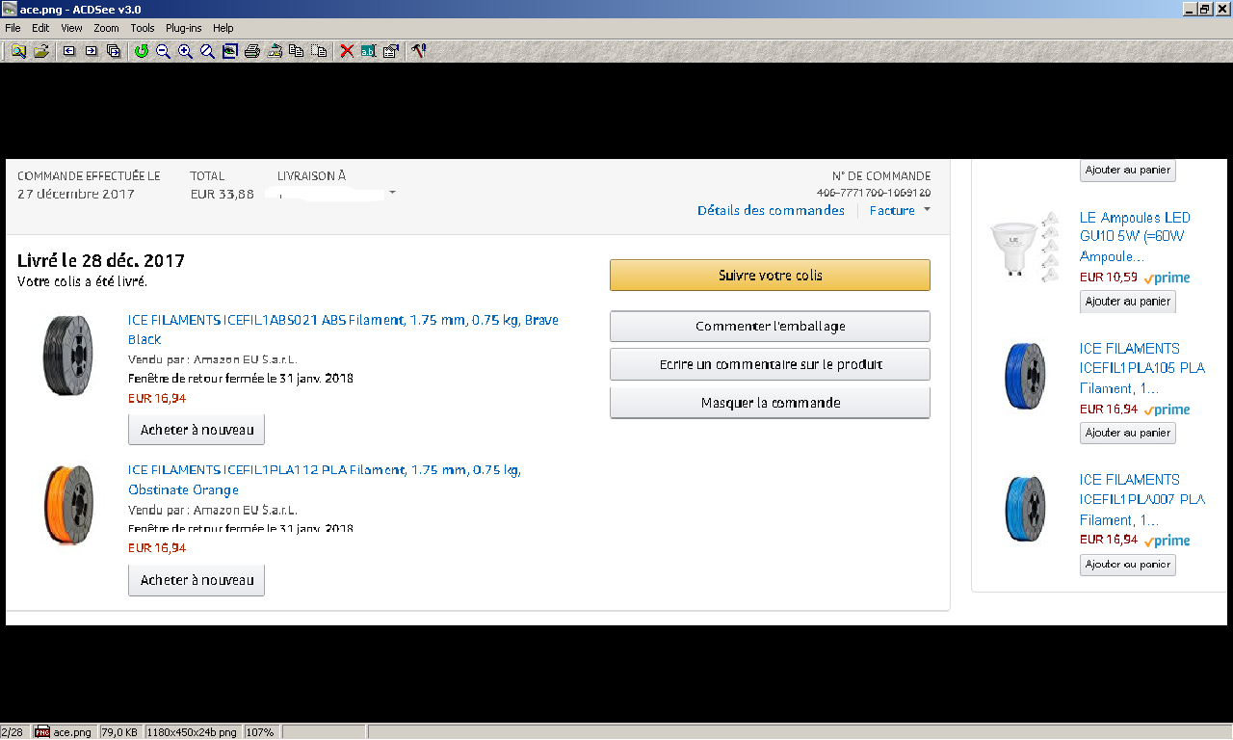Click the LED bulbs product thumbnail

(x=1024, y=248)
